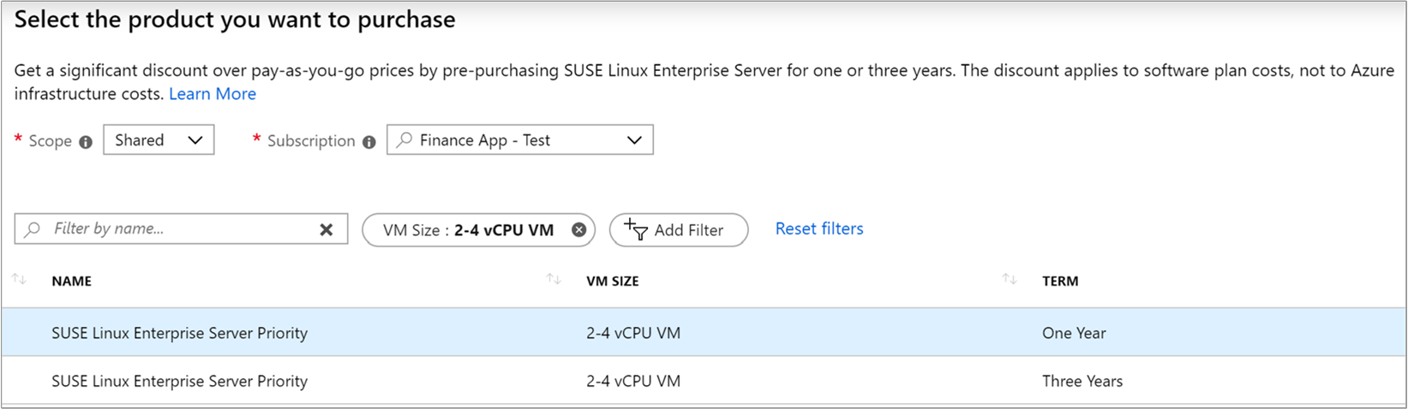Viewport: 1408px width, 409px height.
Task: Click the TERM column header
Action: (x=1060, y=281)
